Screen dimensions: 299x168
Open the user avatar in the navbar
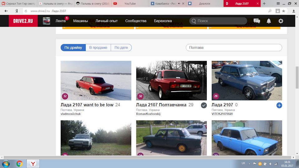pyautogui.click(x=46, y=21)
